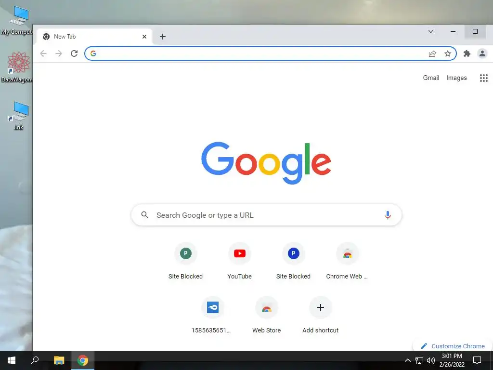Open the blue Site Blocked shortcut
Viewport: 493px width, 370px height.
coord(293,261)
